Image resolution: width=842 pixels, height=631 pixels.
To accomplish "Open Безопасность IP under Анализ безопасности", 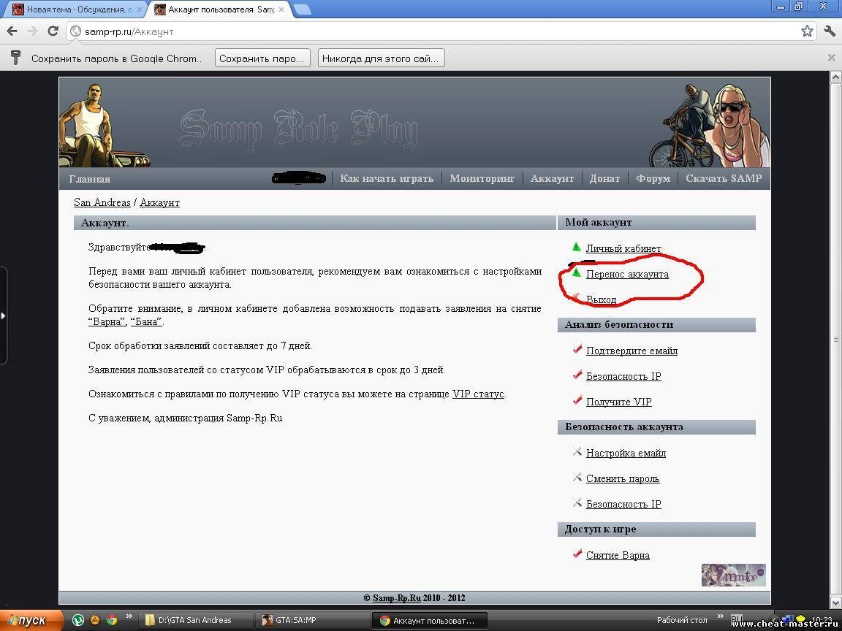I will 623,376.
